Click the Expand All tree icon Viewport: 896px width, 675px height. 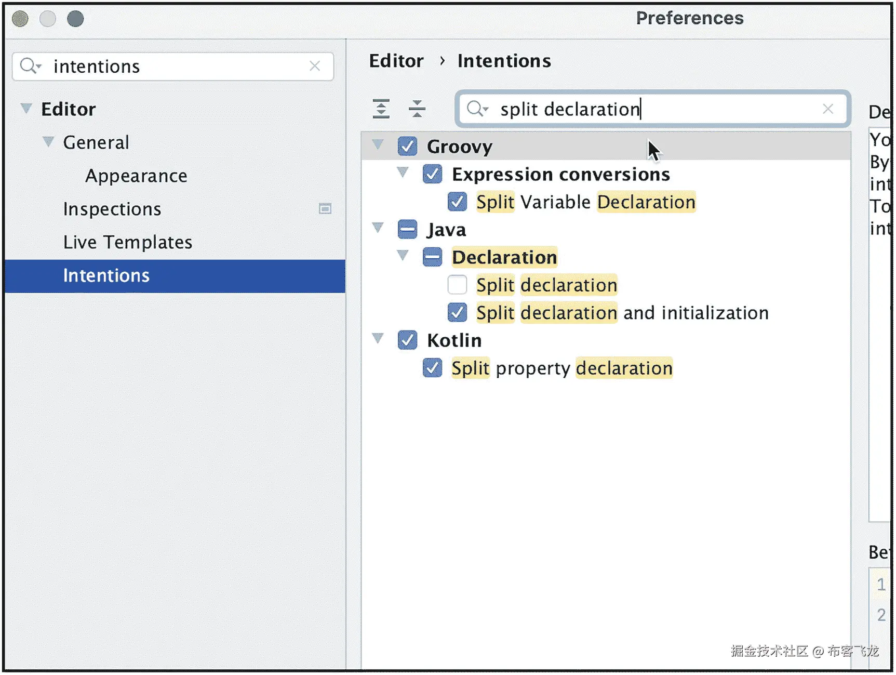pyautogui.click(x=381, y=109)
